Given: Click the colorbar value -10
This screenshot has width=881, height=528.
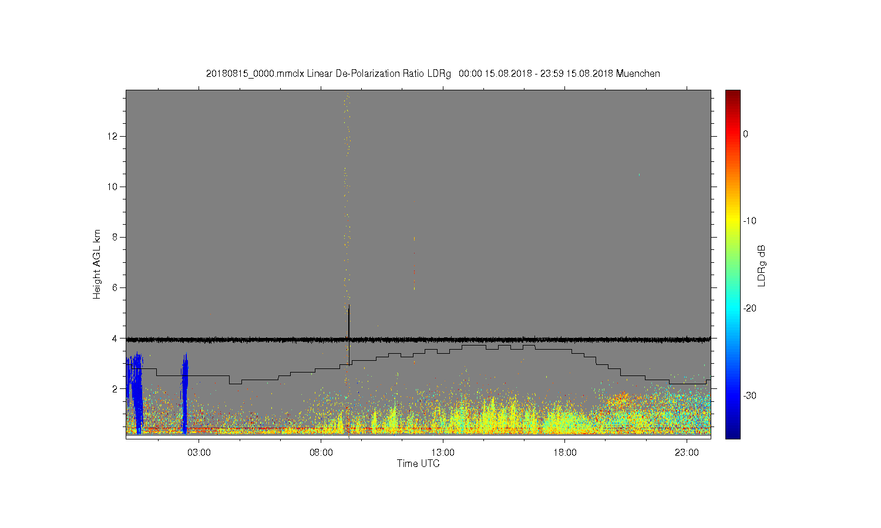Looking at the screenshot, I should coord(749,221).
